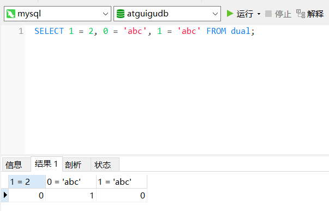Click the word dual in the query
The image size is (329, 211).
pos(241,31)
